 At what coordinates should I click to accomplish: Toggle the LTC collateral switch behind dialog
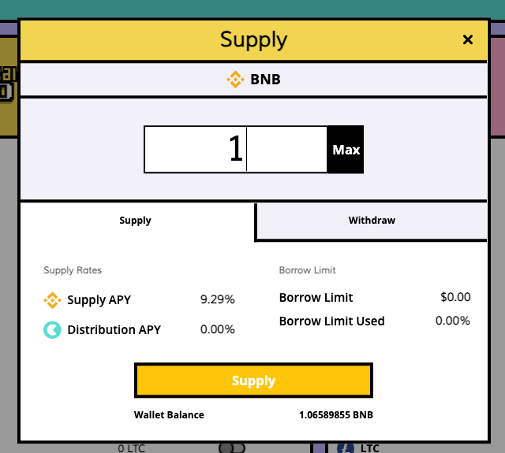click(232, 448)
